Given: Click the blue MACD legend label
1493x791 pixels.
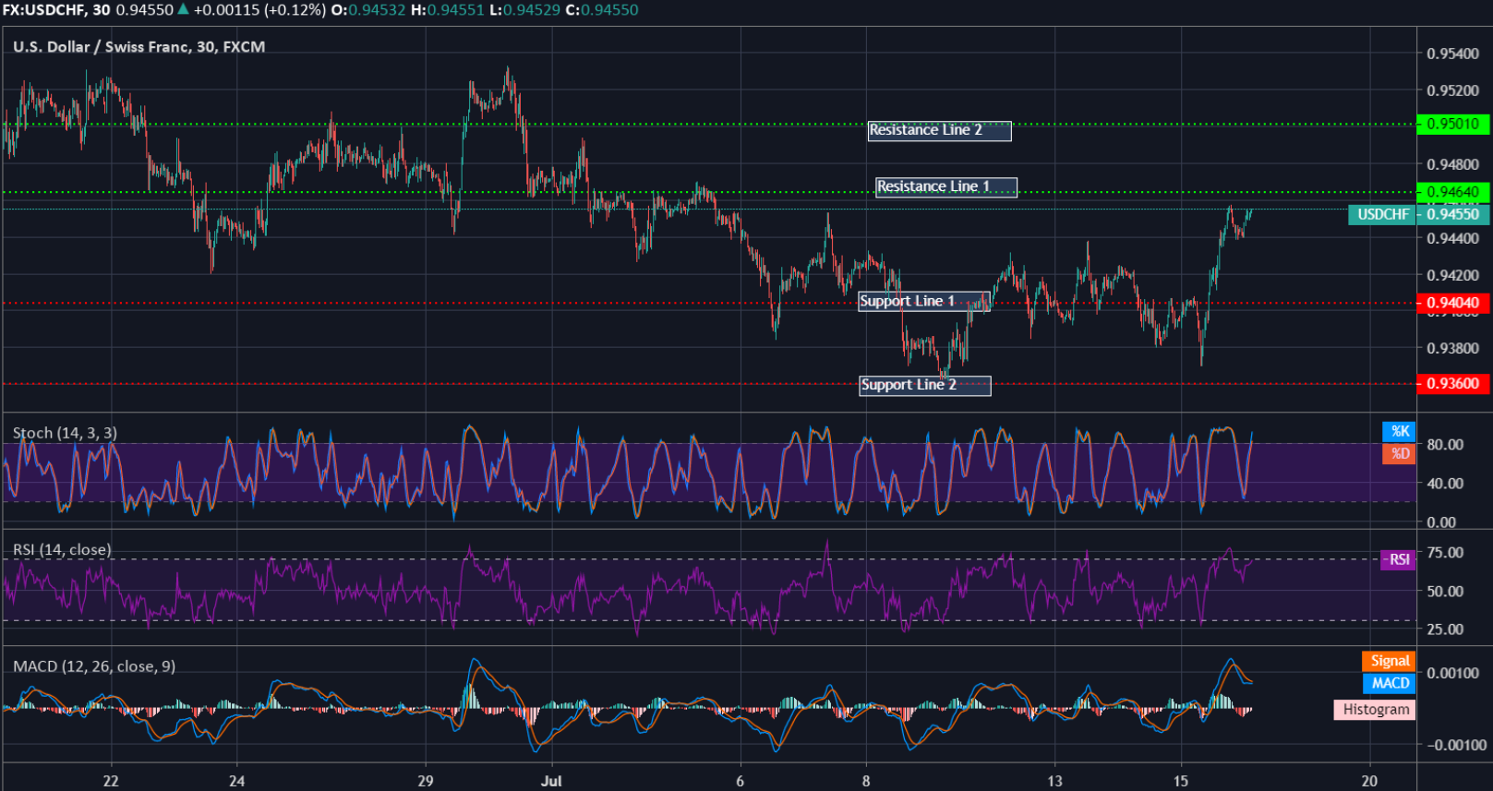Looking at the screenshot, I should tap(1389, 683).
